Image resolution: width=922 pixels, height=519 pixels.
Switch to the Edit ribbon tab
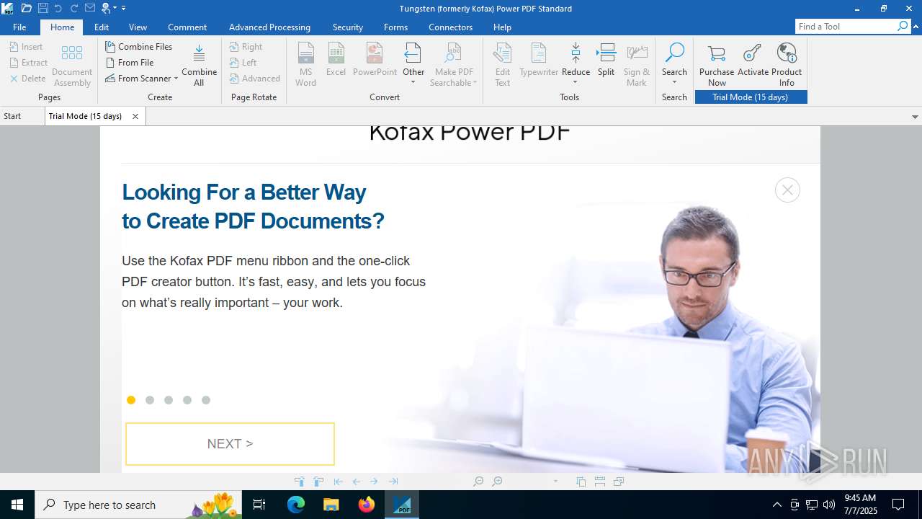[x=102, y=27]
